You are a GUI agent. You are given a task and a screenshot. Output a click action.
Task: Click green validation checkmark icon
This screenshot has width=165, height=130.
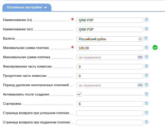point(155,47)
